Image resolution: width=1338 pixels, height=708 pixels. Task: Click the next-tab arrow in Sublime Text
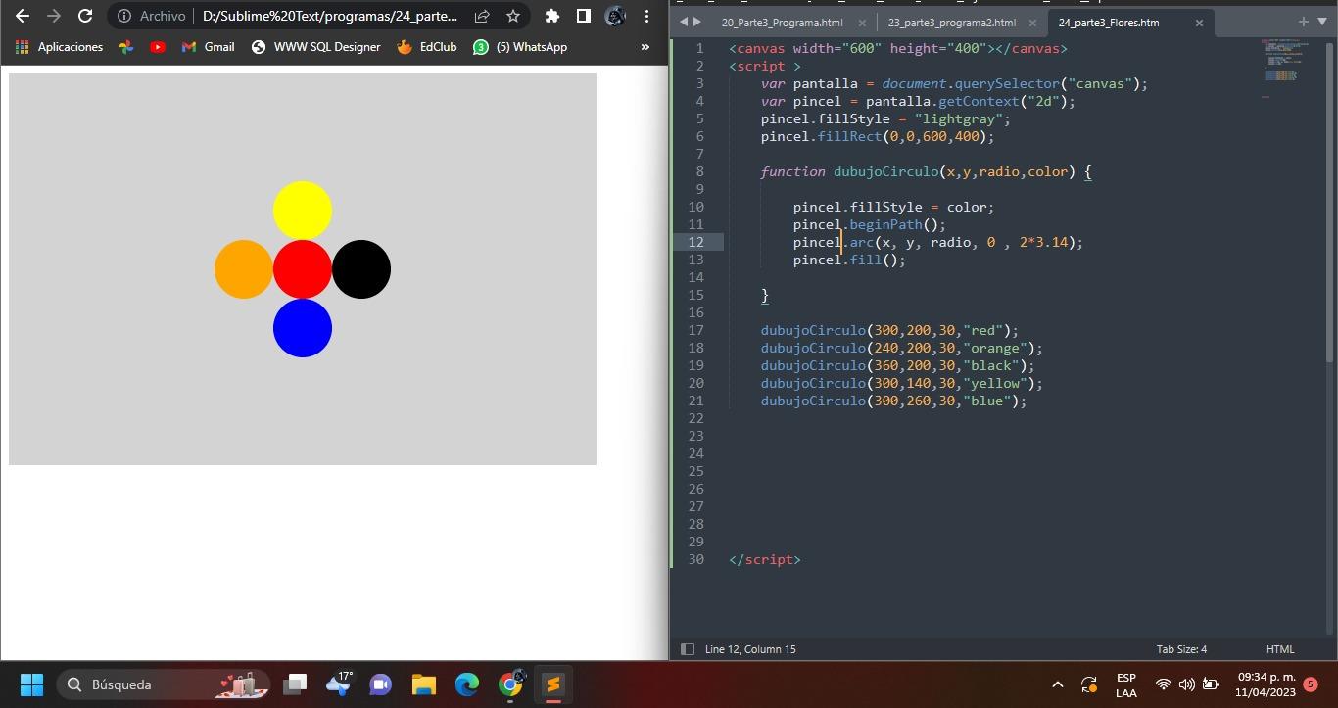[x=696, y=22]
